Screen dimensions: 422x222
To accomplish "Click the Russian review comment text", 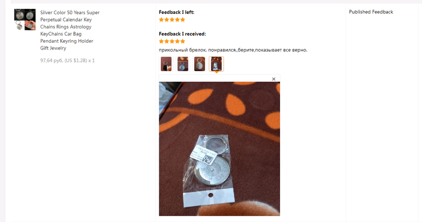I will [x=233, y=50].
